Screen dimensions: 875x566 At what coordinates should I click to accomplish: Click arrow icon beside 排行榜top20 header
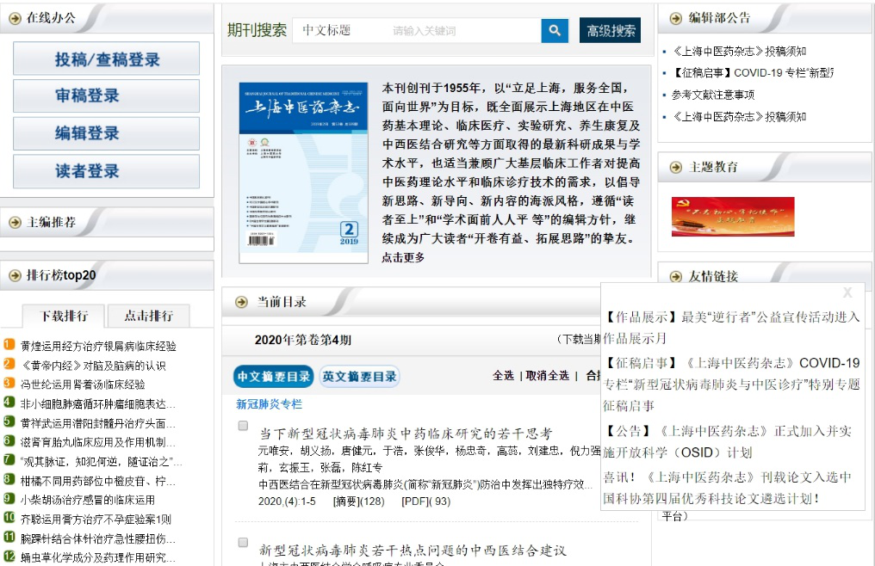click(x=15, y=275)
